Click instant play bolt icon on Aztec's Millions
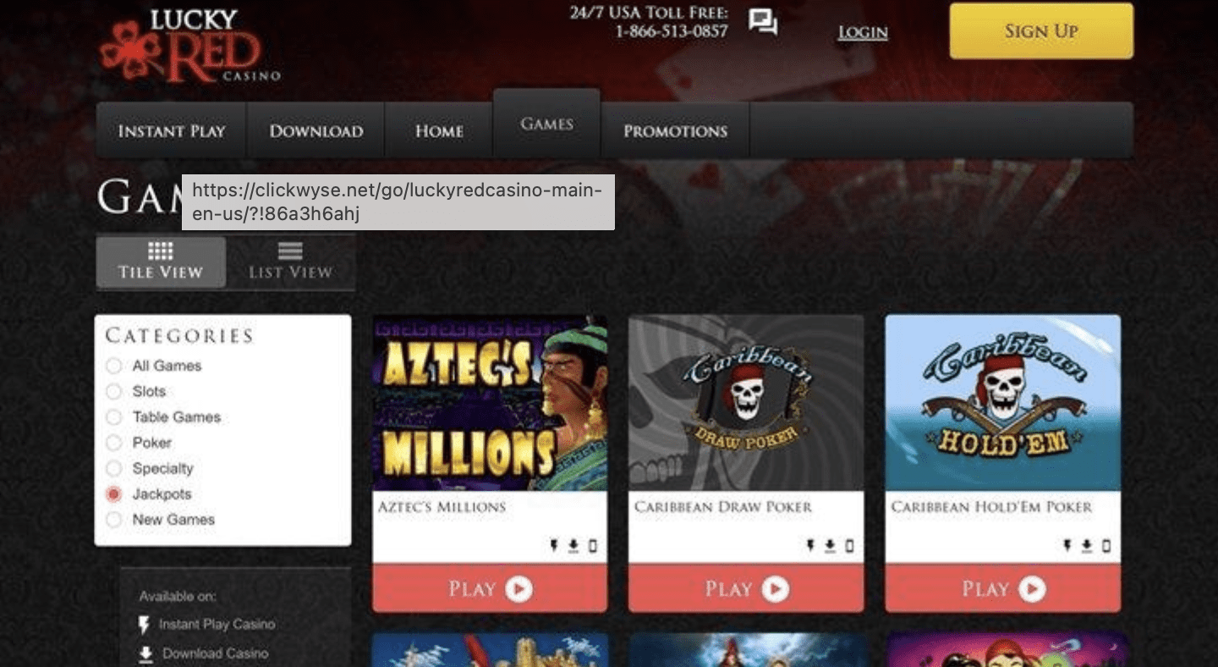Screen dimensions: 1218x667 554,546
